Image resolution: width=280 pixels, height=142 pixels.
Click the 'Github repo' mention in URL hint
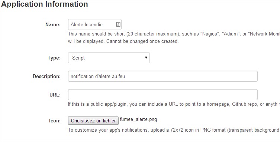(x=245, y=104)
